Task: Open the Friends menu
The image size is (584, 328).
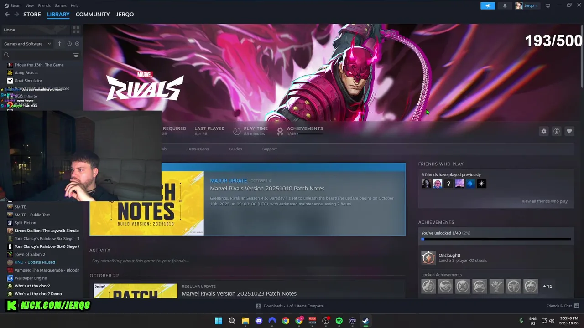Action: pyautogui.click(x=44, y=5)
